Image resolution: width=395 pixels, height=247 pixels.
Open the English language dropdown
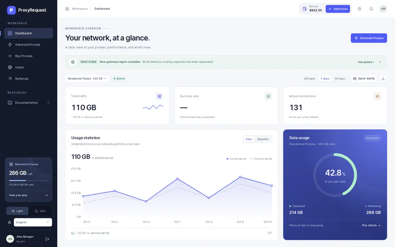tap(33, 223)
